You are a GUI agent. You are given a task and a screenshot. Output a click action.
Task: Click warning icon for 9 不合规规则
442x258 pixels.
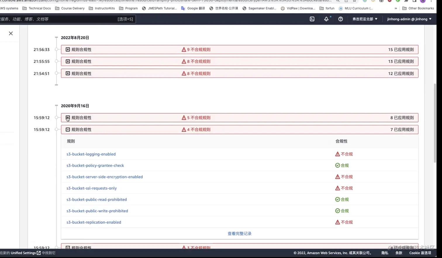[x=184, y=50]
